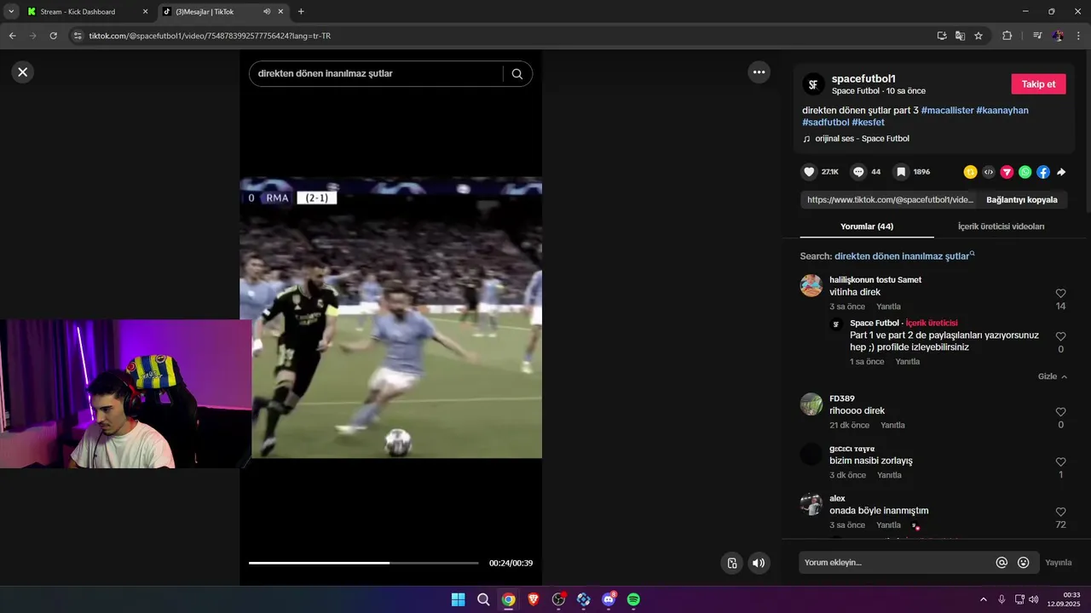Open the Chrome three-dots menu

(1079, 36)
